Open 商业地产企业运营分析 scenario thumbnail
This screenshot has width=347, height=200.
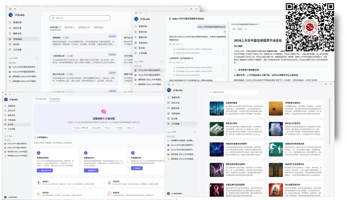click(276, 170)
